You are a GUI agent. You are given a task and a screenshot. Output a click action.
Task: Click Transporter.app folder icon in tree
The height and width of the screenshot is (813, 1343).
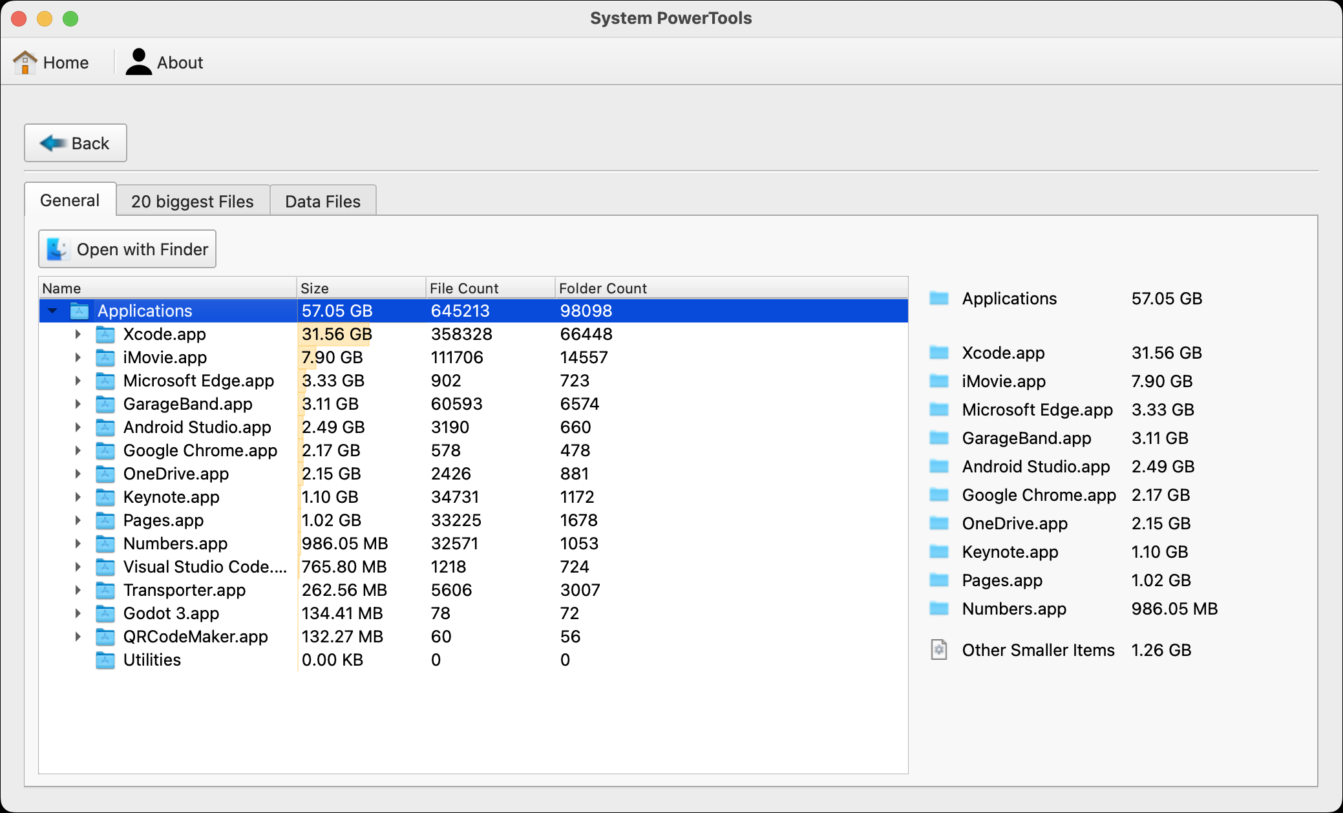[105, 590]
